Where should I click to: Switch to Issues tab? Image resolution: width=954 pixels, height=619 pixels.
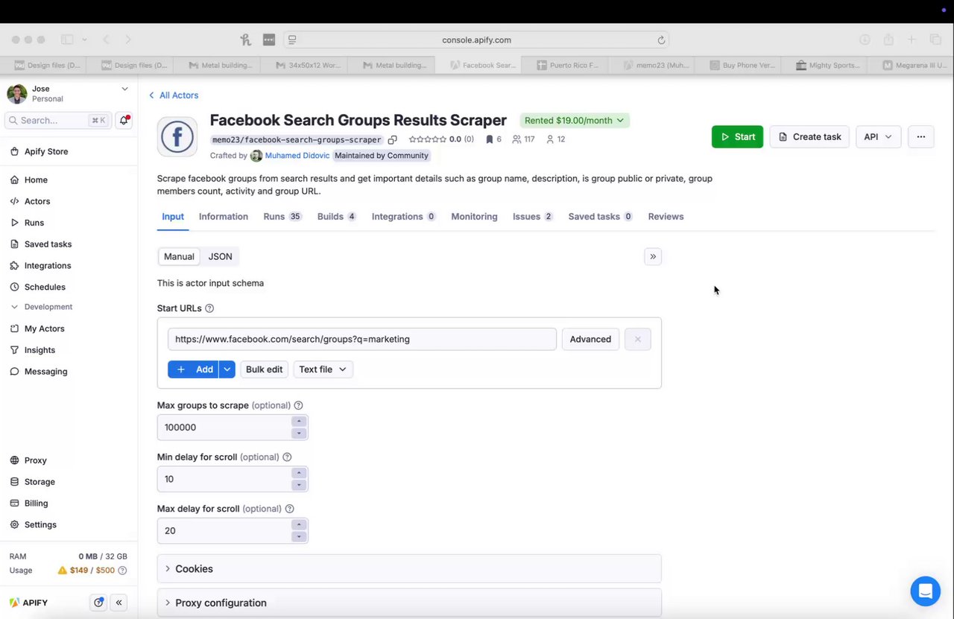[x=532, y=217]
